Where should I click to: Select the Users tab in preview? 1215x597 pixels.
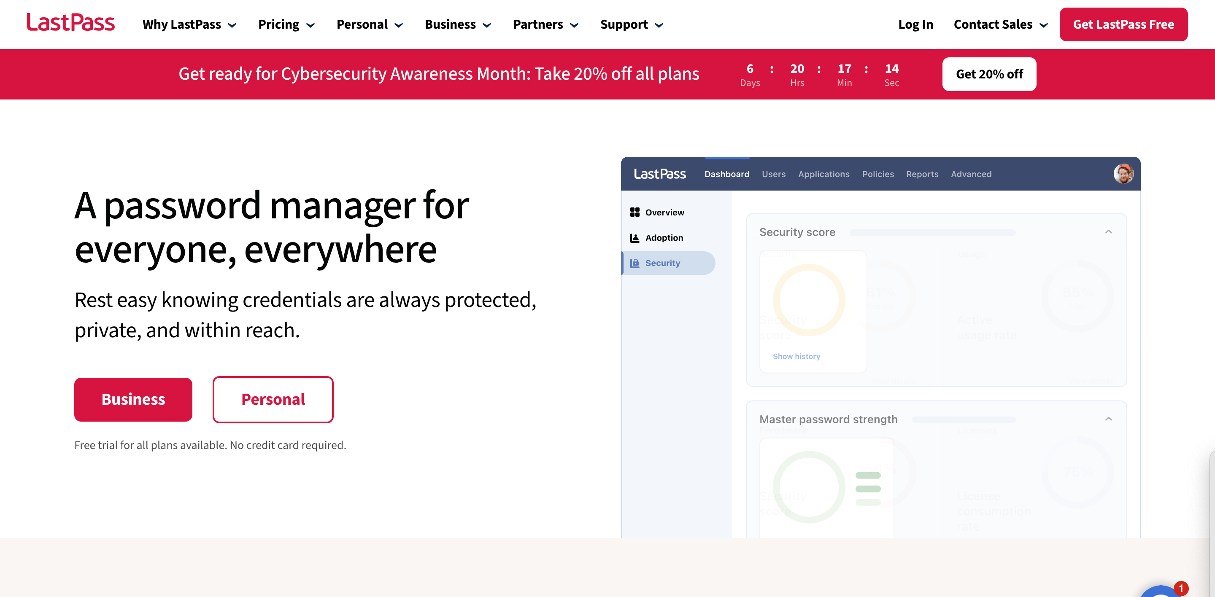[x=774, y=175]
